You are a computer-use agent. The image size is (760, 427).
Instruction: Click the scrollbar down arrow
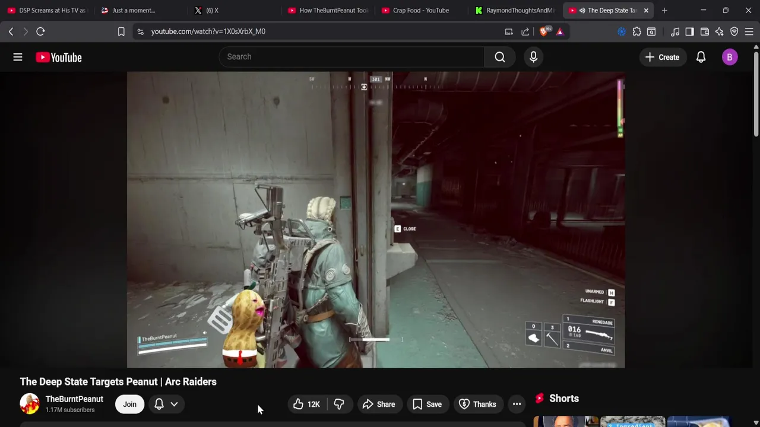(x=756, y=422)
